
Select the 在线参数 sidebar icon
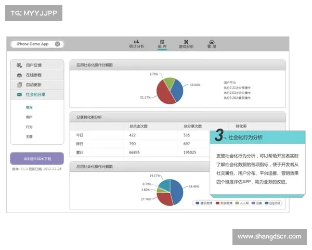[19, 75]
